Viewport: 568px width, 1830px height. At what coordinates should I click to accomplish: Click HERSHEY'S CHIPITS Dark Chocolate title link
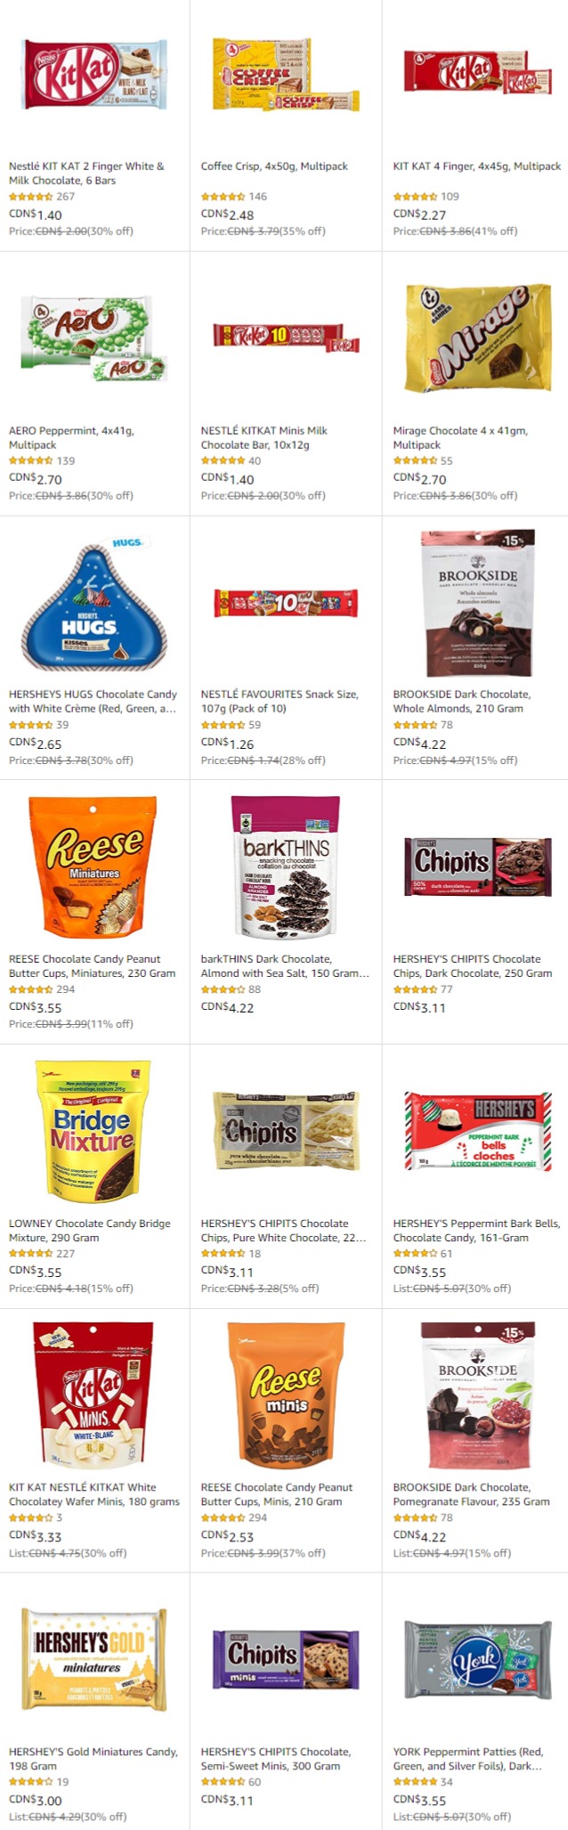[473, 966]
